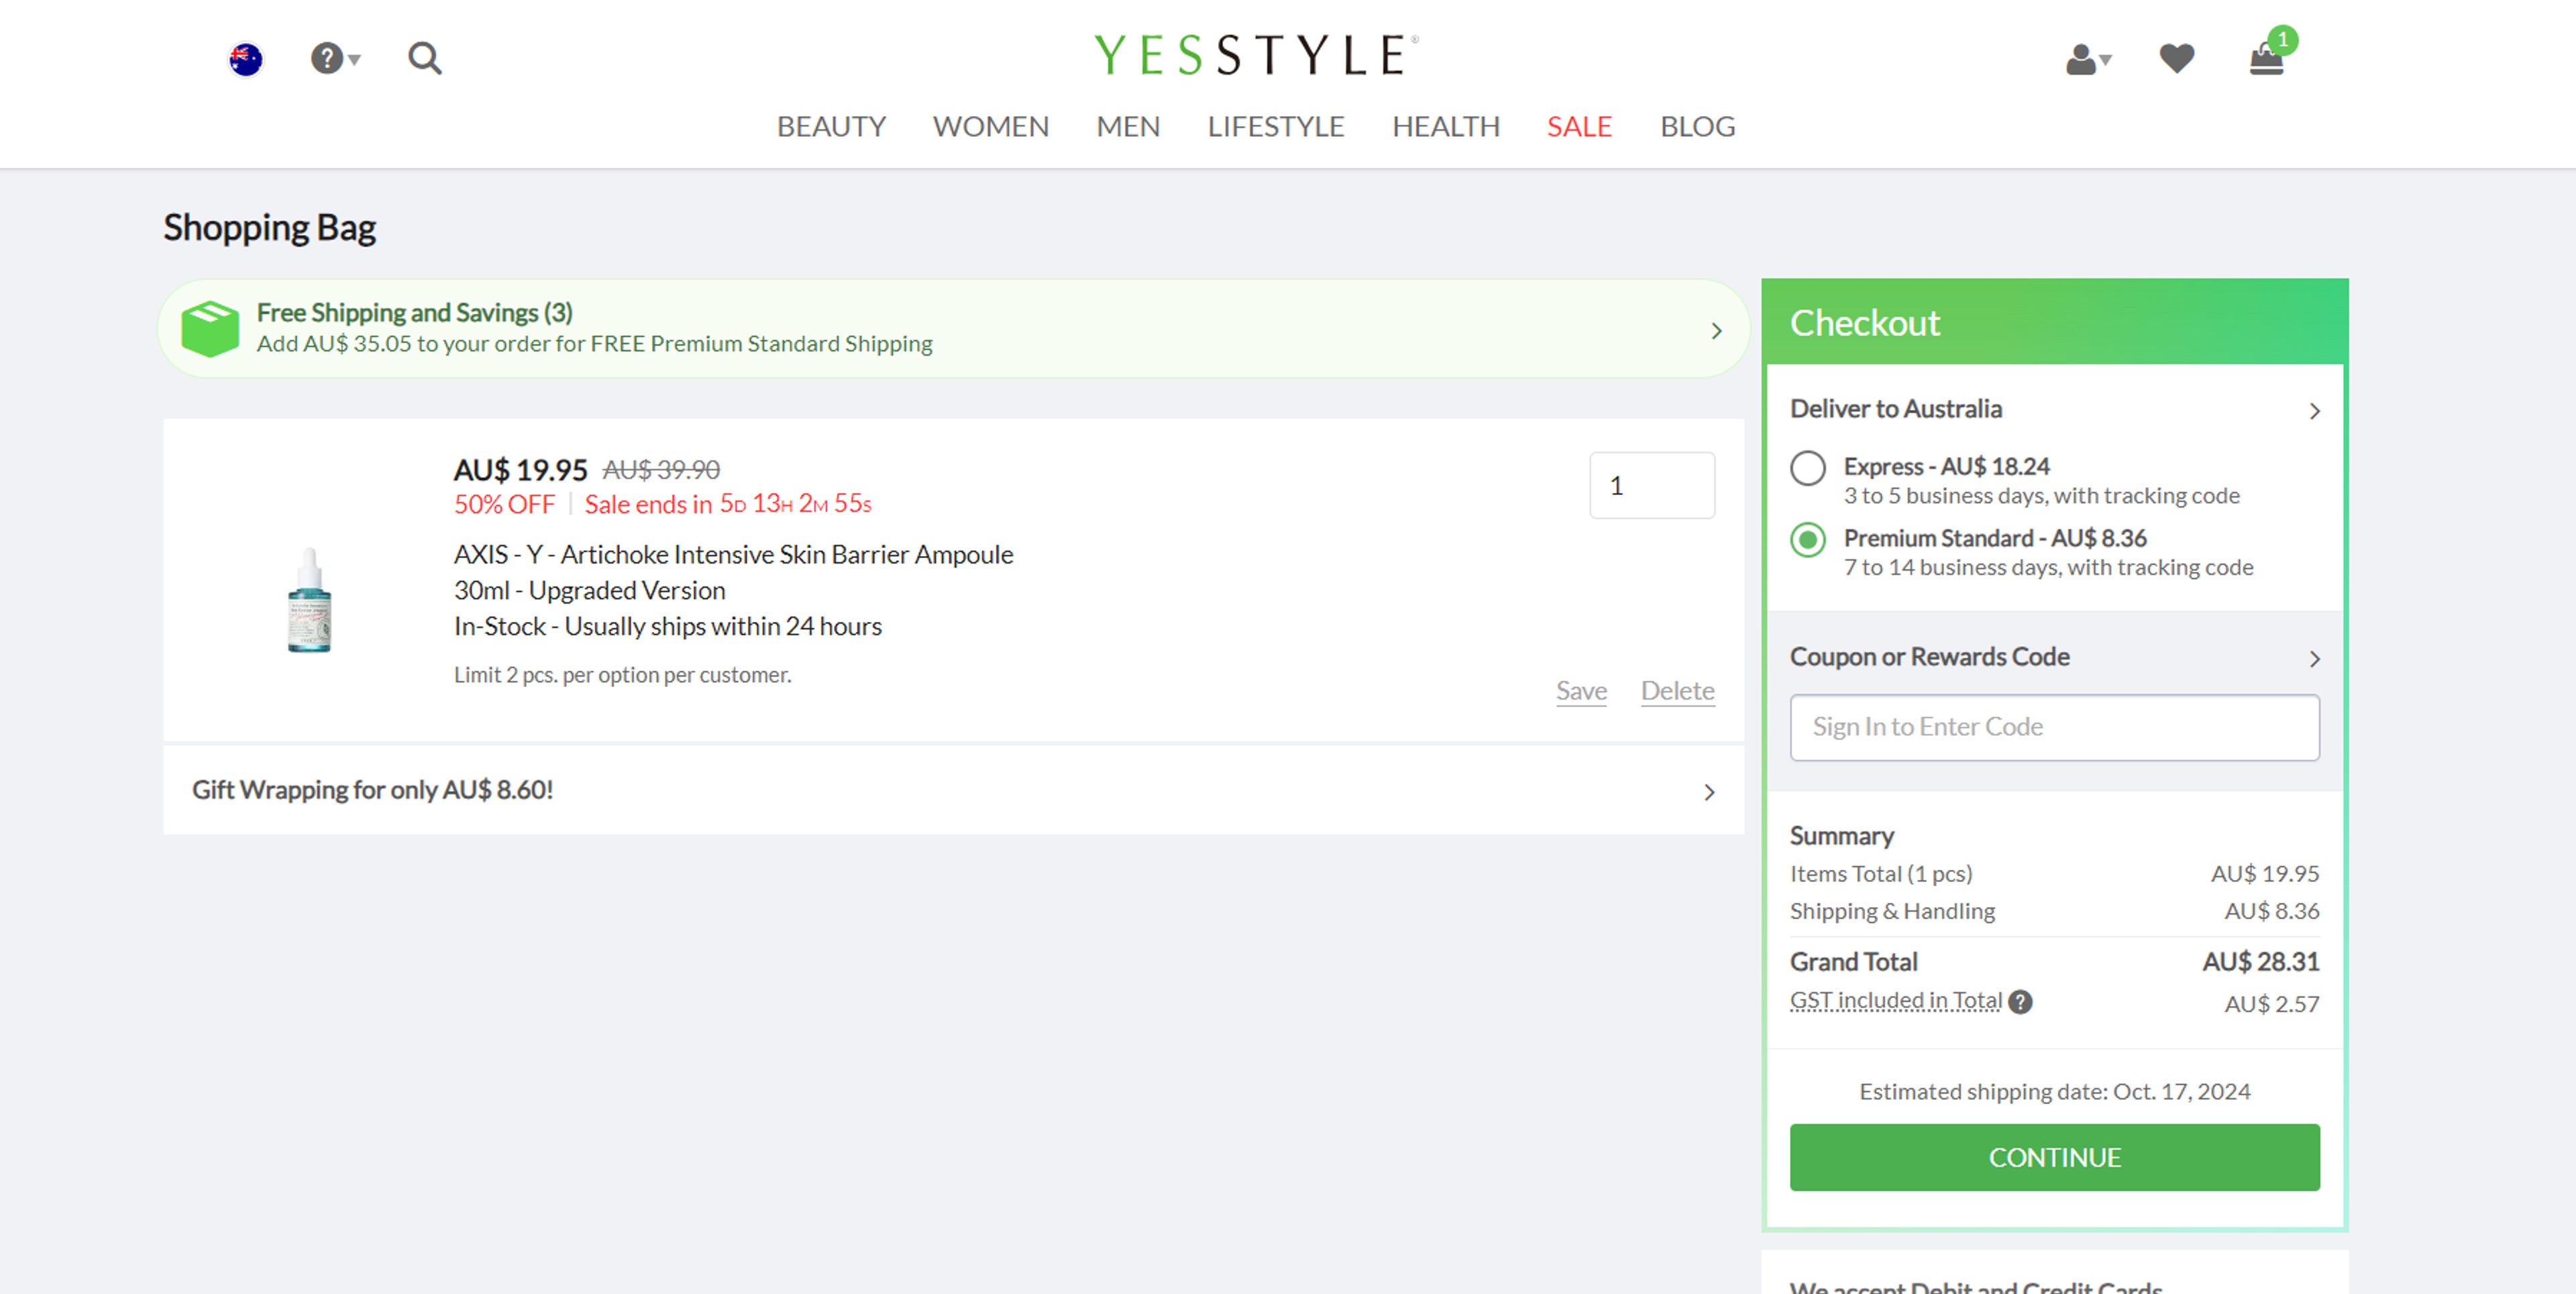This screenshot has height=1294, width=2576.
Task: Open the WOMEN menu
Action: tap(990, 127)
